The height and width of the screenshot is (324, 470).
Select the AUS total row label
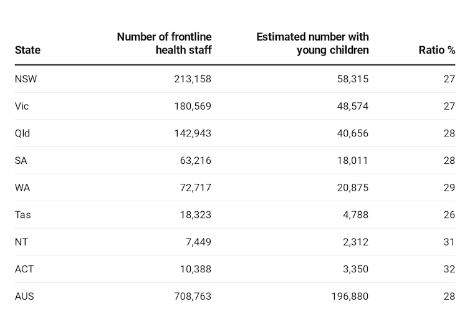[x=24, y=296]
